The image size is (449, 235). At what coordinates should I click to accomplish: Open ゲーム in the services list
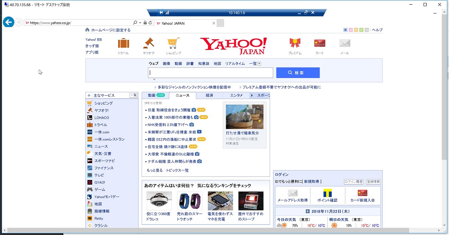[x=100, y=190]
